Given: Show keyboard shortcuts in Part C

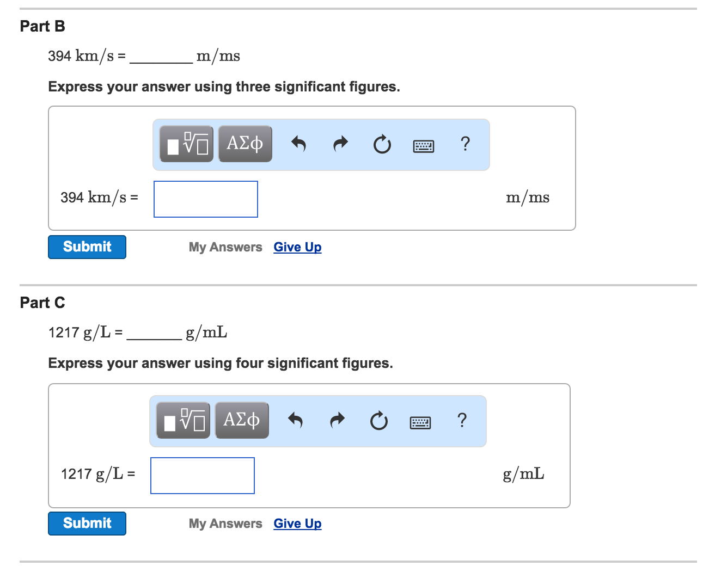Looking at the screenshot, I should [420, 422].
